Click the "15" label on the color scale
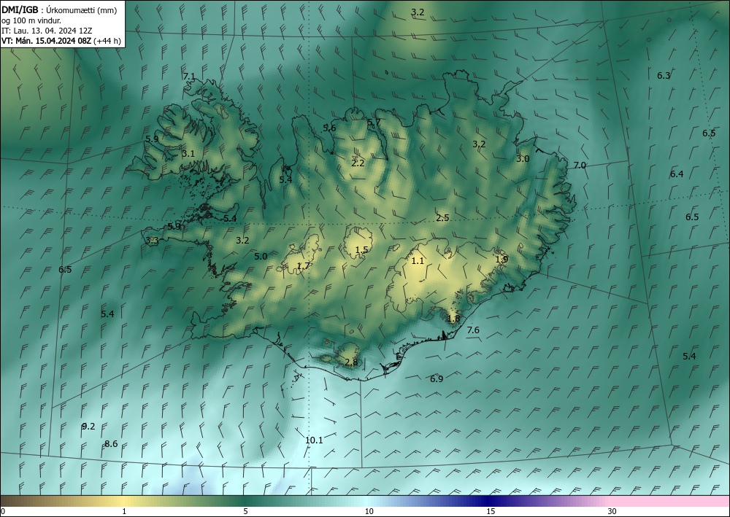The height and width of the screenshot is (517, 730). (x=491, y=512)
